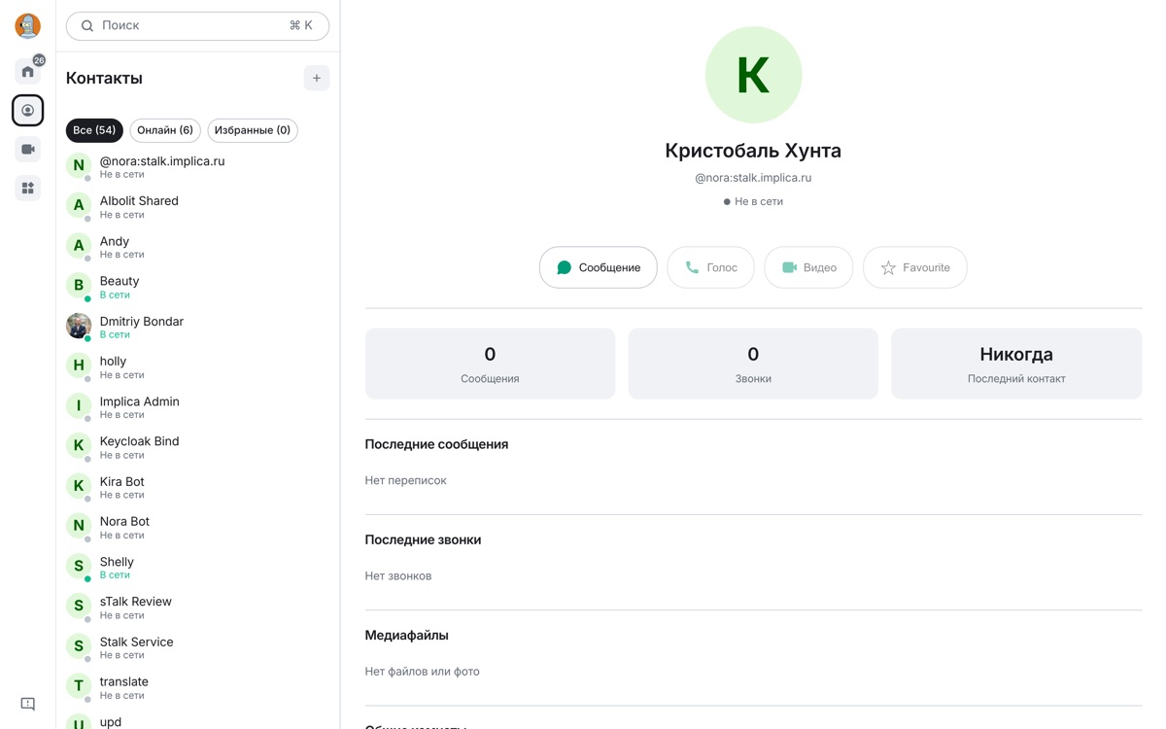The image size is (1166, 729).
Task: Click the Последние сообщения section heading
Action: [x=436, y=444]
